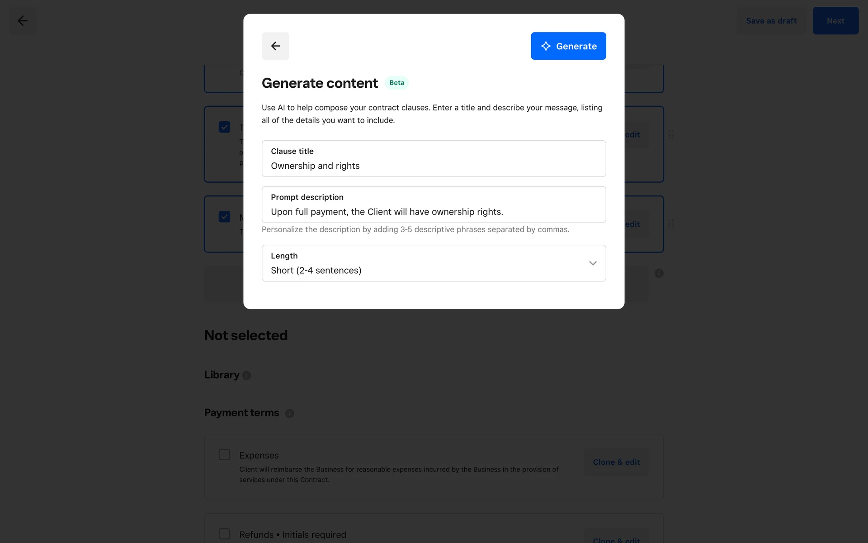Click the info icon right of the dialog

coord(659,273)
